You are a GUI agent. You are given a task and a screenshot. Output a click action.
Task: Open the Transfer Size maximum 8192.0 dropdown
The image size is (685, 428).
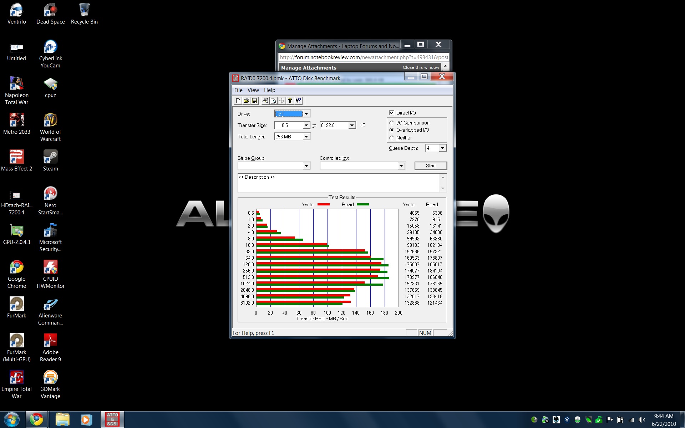click(x=352, y=125)
